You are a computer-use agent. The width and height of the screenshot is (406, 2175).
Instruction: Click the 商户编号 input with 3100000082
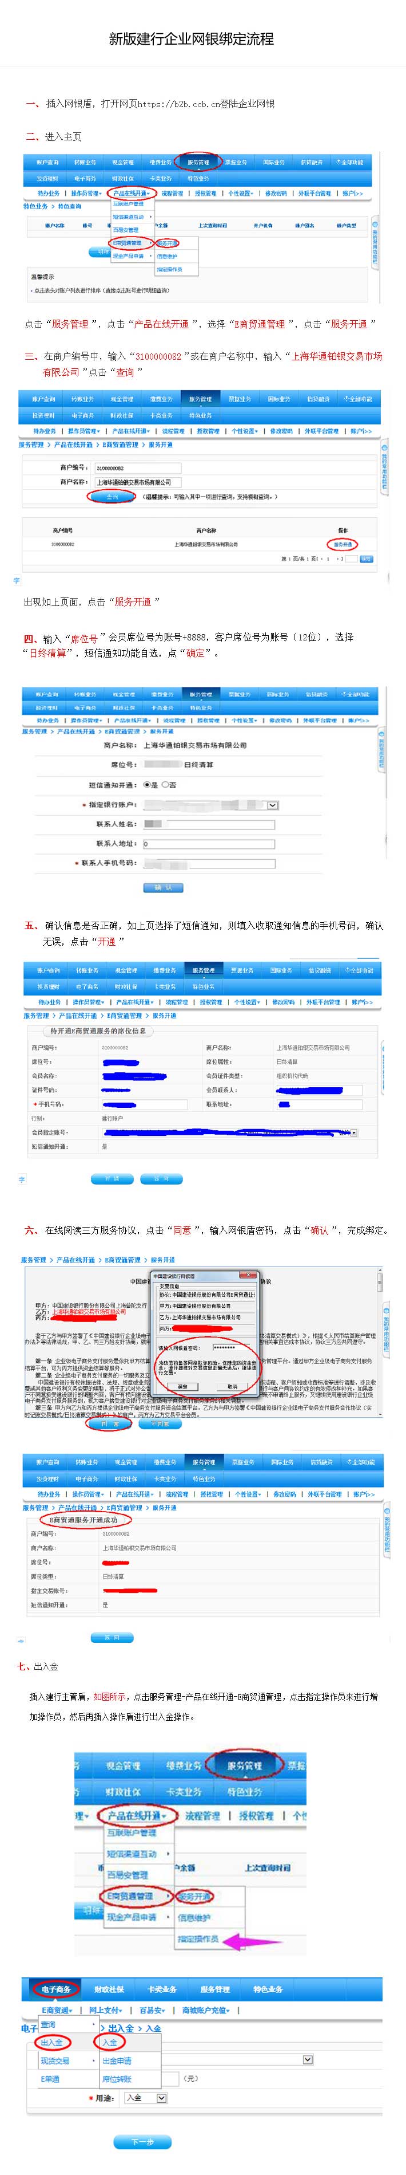[138, 468]
